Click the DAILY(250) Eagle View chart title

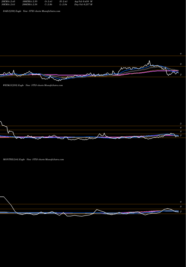32,11
